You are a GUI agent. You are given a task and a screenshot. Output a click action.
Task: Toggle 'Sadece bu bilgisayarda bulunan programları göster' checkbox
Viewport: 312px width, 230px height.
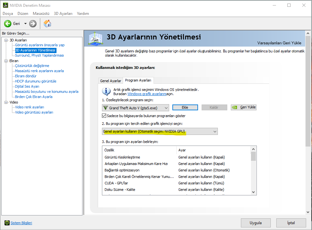(104, 115)
